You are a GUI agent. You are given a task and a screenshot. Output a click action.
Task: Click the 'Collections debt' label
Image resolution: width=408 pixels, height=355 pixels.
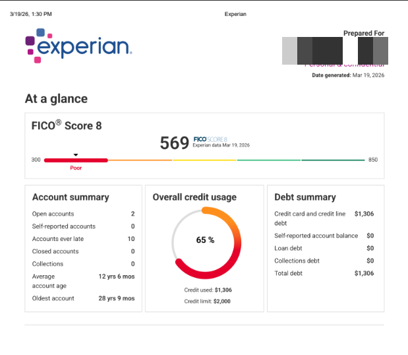coord(297,261)
